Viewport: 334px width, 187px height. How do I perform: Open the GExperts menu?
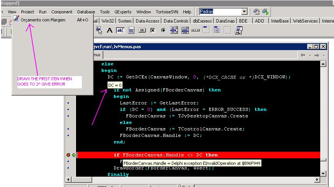pyautogui.click(x=122, y=12)
